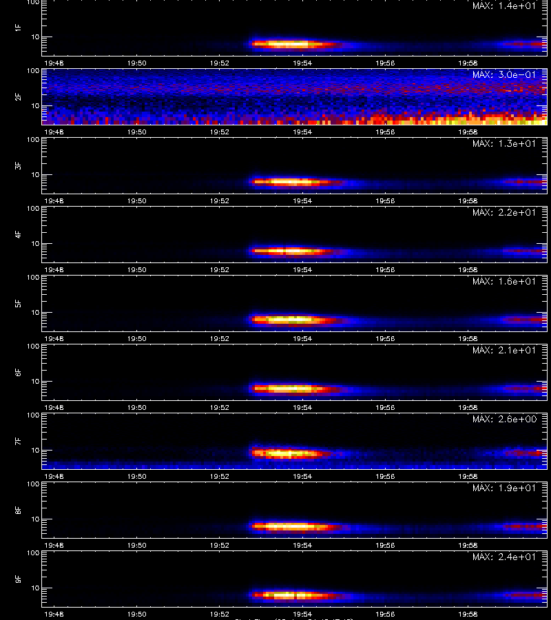Click the 3F panel axis label
551x620 pixels.
pos(18,165)
